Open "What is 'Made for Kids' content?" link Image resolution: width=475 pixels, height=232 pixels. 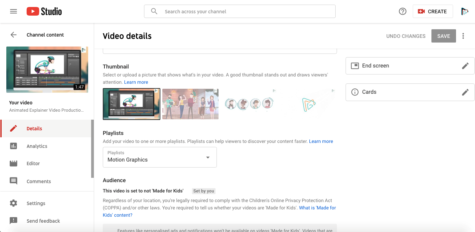coord(219,211)
